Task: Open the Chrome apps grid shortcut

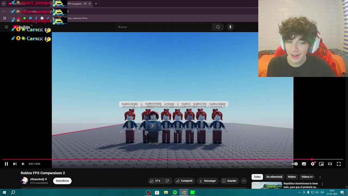Action: coord(5,18)
